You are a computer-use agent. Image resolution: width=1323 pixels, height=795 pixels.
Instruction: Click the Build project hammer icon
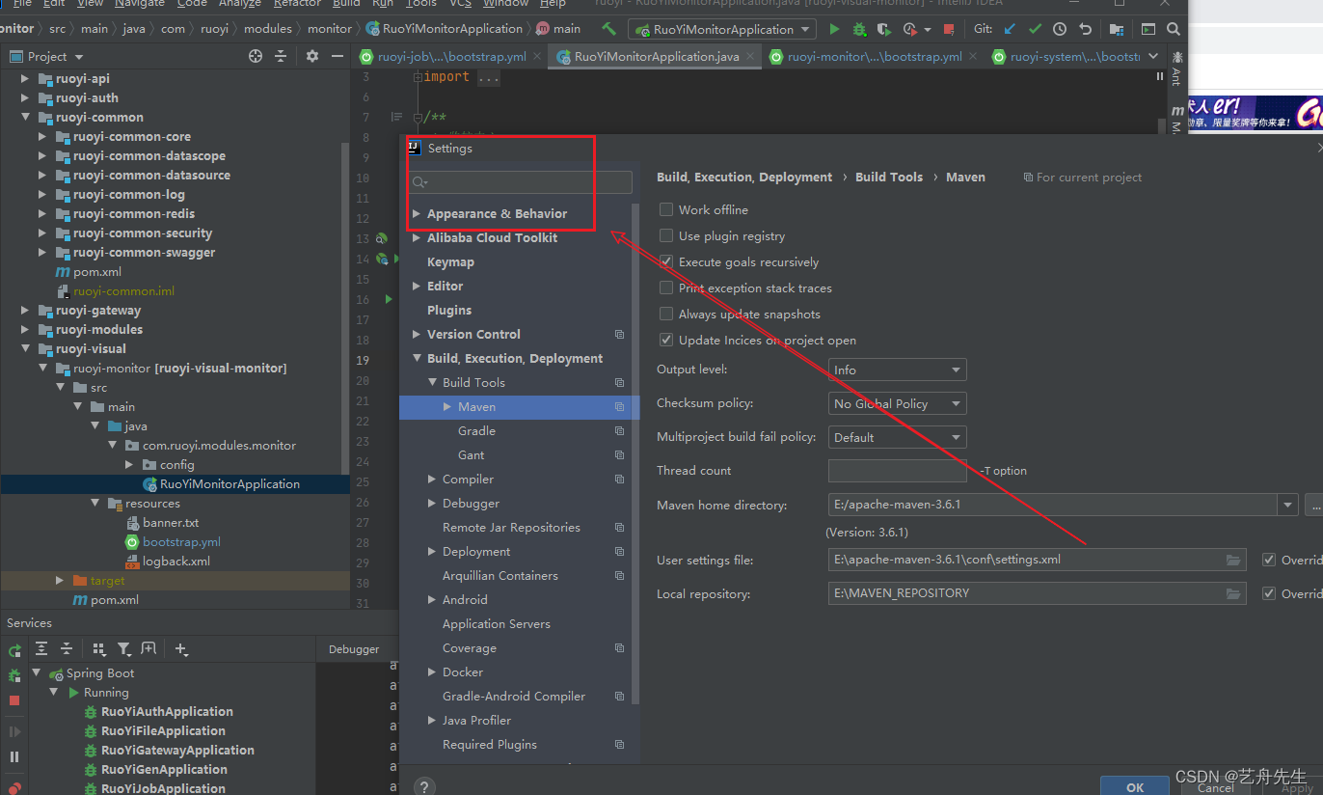tap(608, 29)
